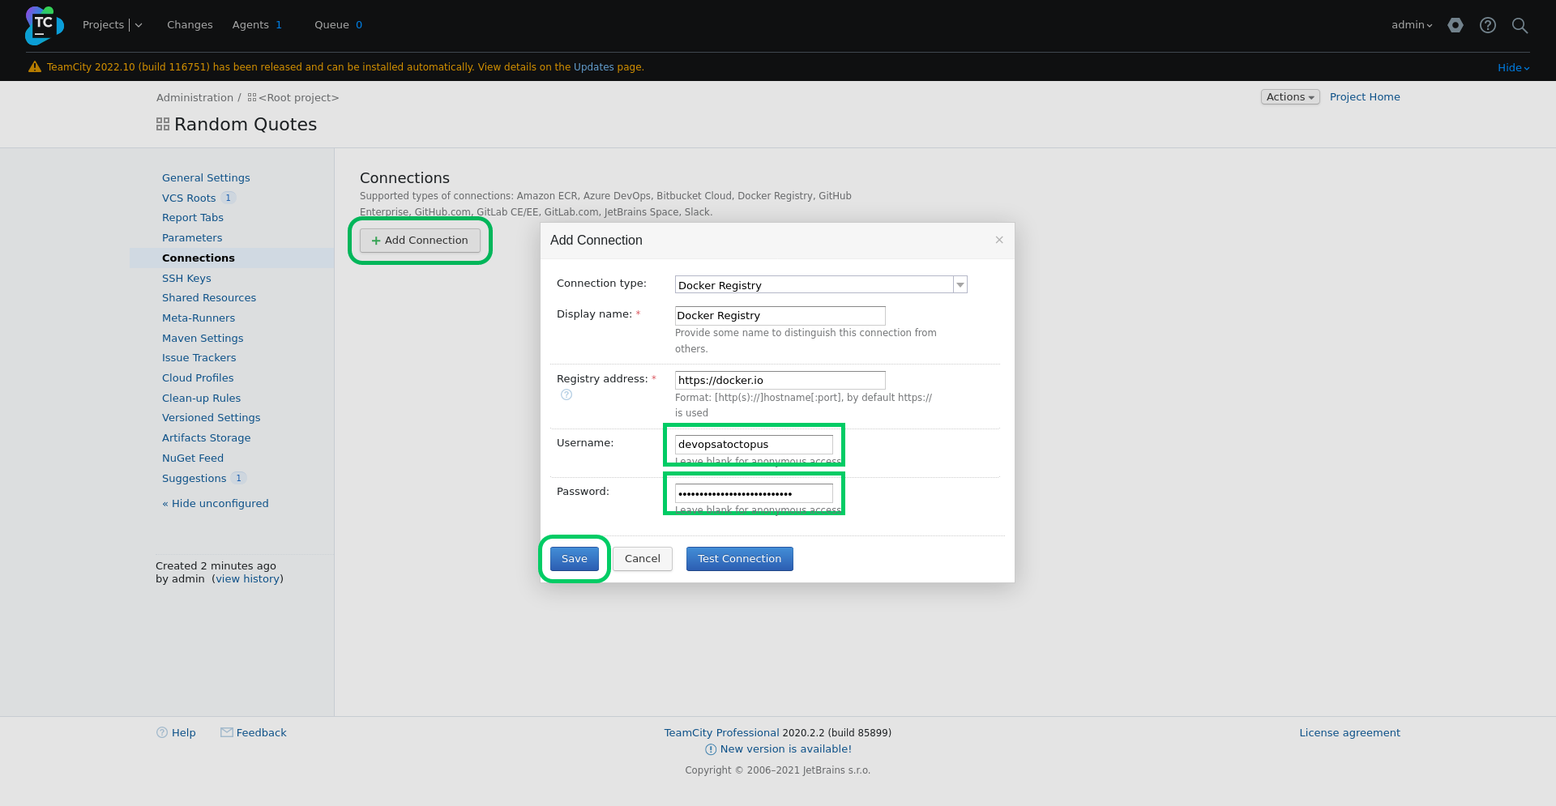Click the Registry address help icon
The height and width of the screenshot is (806, 1556).
(566, 394)
